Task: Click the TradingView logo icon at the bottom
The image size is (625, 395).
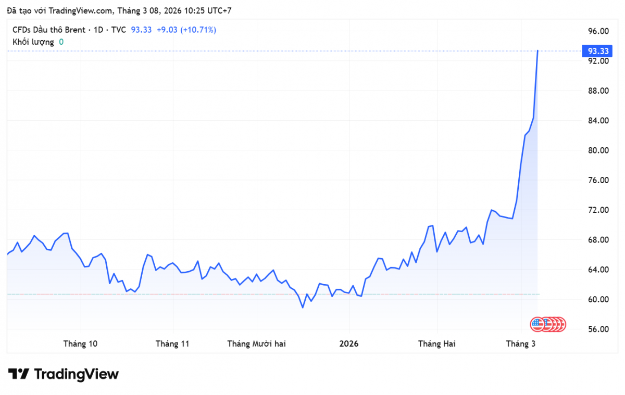Action: point(19,374)
